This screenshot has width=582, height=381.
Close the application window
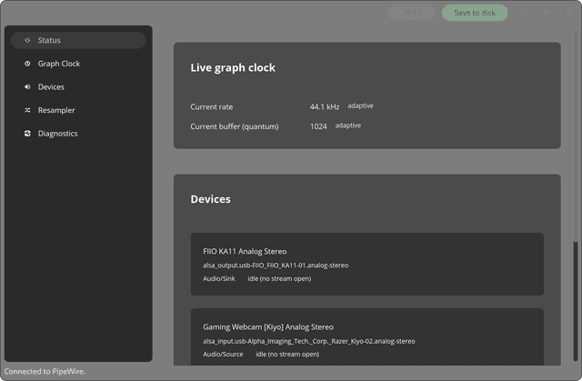click(x=569, y=13)
